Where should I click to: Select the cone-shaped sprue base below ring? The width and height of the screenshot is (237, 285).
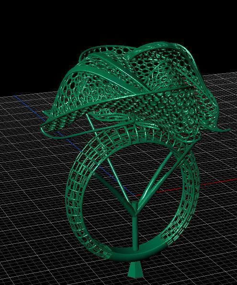(135, 270)
